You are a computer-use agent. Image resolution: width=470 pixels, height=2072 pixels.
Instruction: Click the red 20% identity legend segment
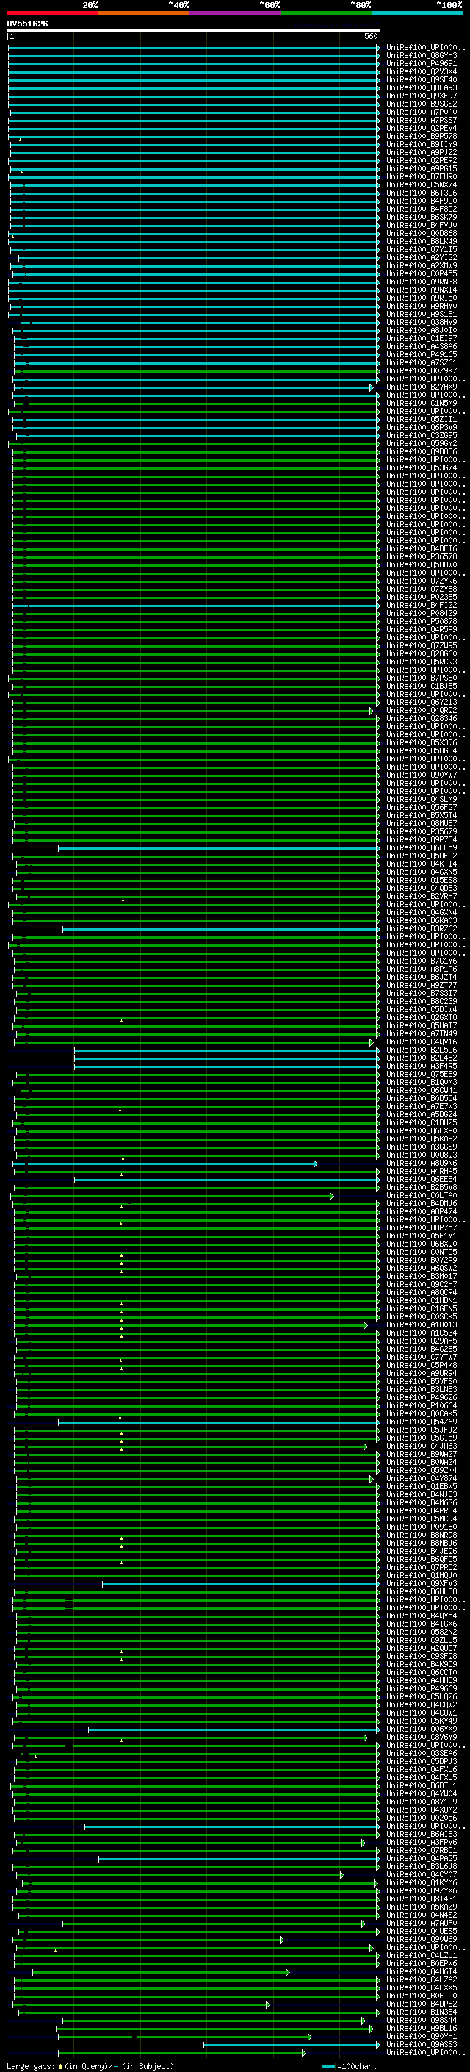(x=53, y=13)
